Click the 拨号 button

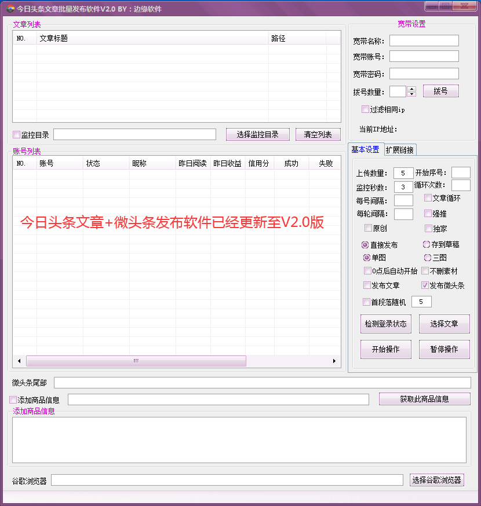[x=440, y=91]
